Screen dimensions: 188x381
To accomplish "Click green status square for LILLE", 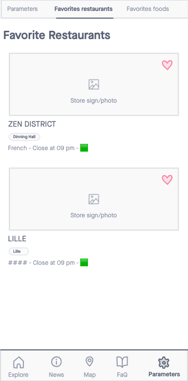I will 84,262.
